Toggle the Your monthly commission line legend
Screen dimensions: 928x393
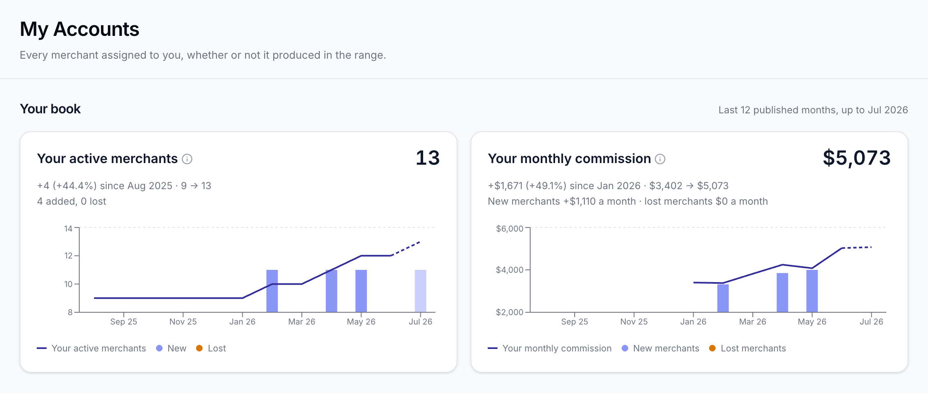click(x=550, y=348)
